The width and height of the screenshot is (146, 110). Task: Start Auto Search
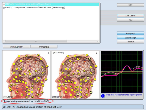130,16
